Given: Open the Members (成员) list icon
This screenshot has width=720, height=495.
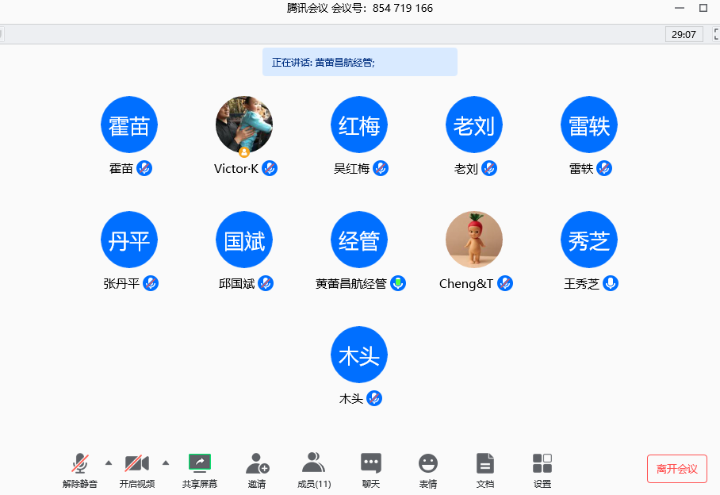Looking at the screenshot, I should [x=314, y=463].
